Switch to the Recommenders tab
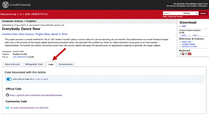Image resolution: width=209 pixels, height=115 pixels. 66,64
